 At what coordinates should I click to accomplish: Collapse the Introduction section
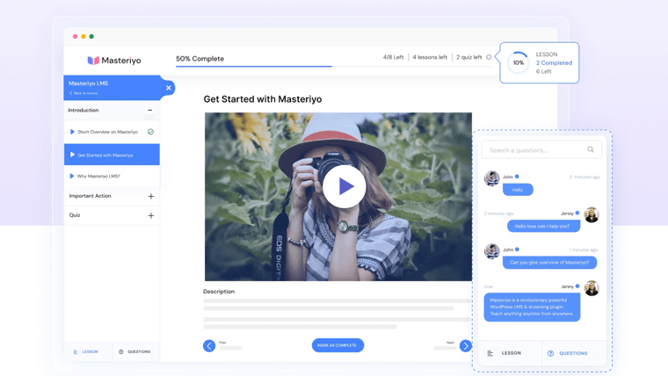coord(150,111)
